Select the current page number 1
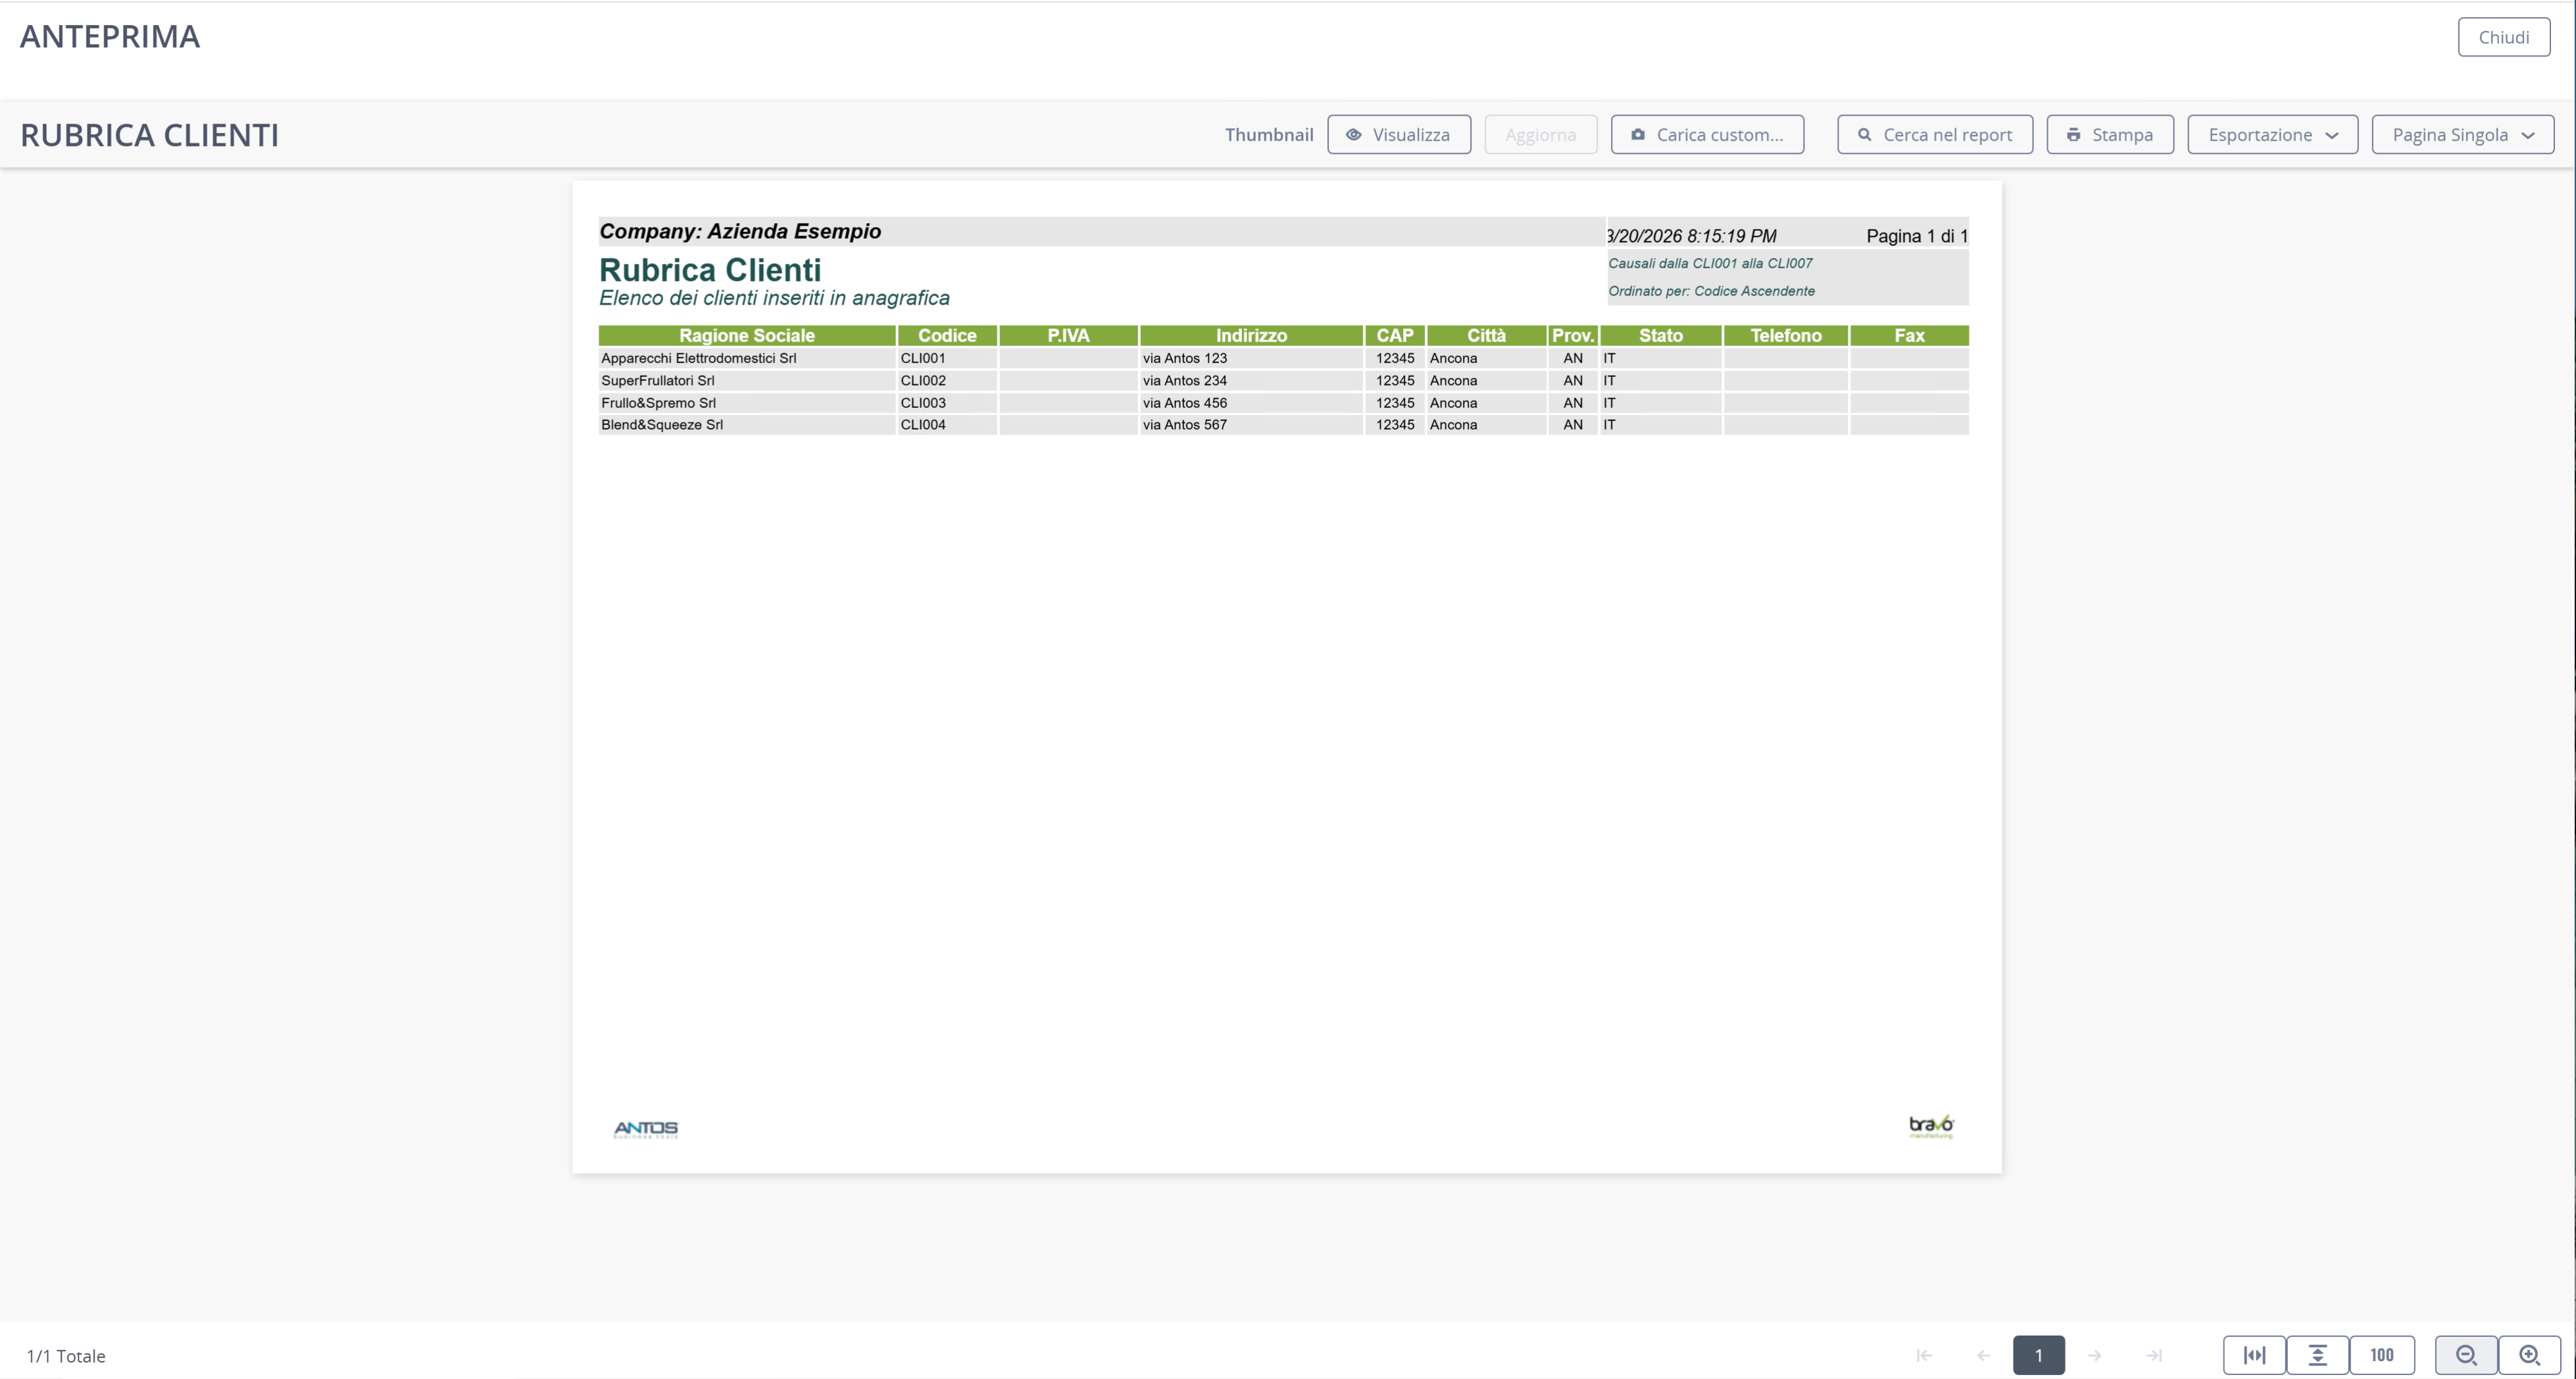The width and height of the screenshot is (2576, 1379). 2039,1355
